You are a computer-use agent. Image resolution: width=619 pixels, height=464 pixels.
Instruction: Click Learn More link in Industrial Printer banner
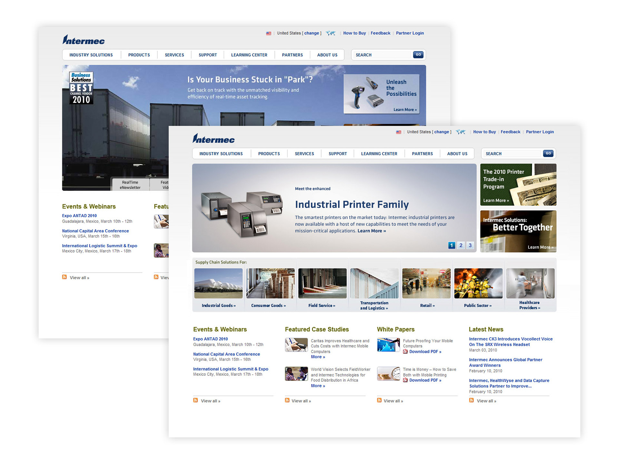[372, 231]
